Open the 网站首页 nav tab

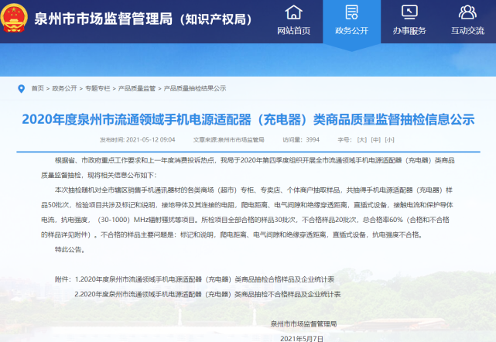pyautogui.click(x=293, y=22)
